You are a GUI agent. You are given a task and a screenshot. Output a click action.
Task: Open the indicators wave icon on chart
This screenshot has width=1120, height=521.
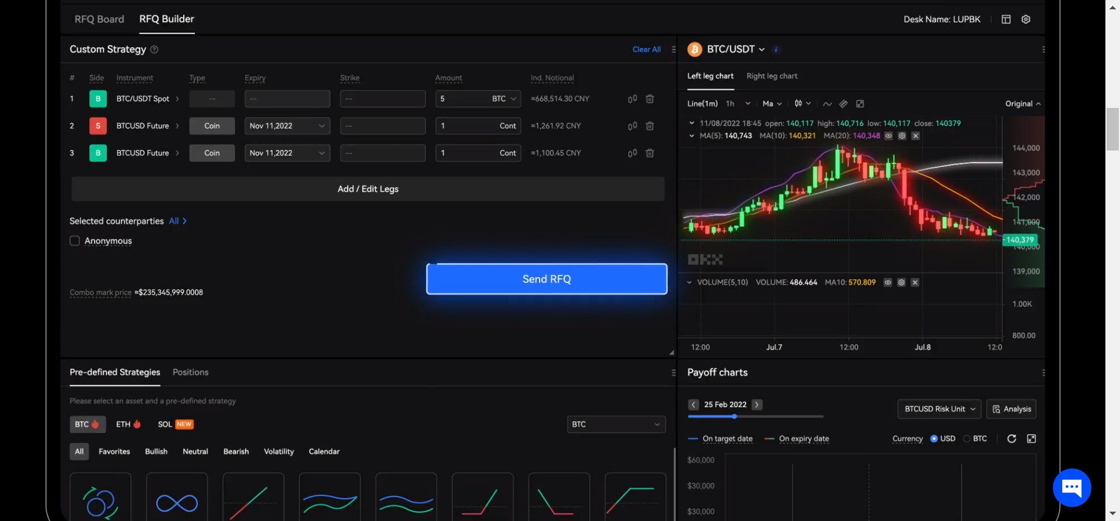[x=827, y=104]
